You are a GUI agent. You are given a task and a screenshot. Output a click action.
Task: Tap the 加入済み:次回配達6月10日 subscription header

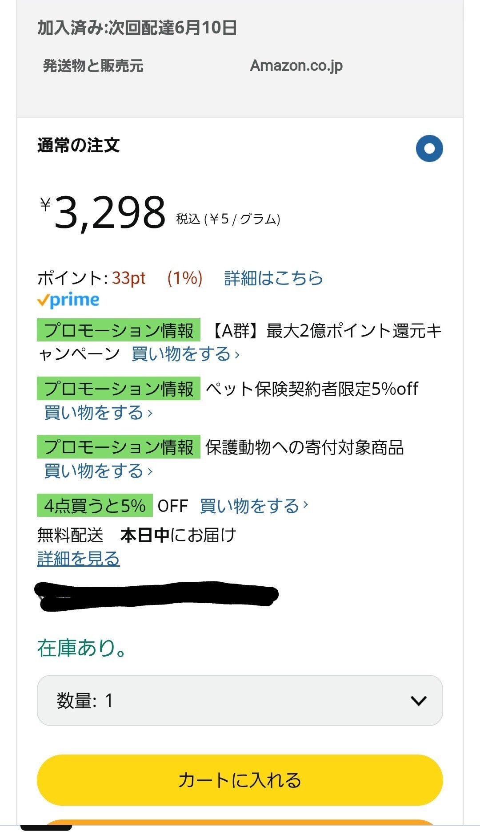137,28
